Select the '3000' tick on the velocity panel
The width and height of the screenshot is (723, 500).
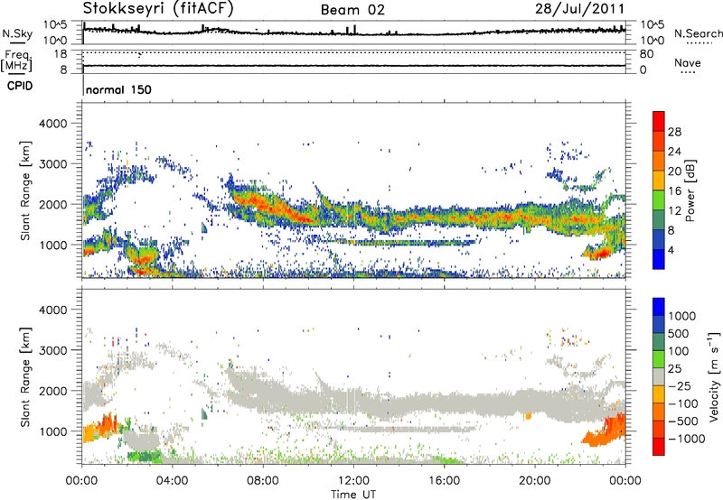(x=53, y=350)
